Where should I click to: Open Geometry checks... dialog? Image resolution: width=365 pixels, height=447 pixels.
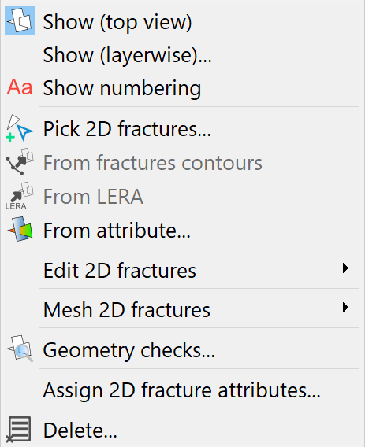(182, 349)
